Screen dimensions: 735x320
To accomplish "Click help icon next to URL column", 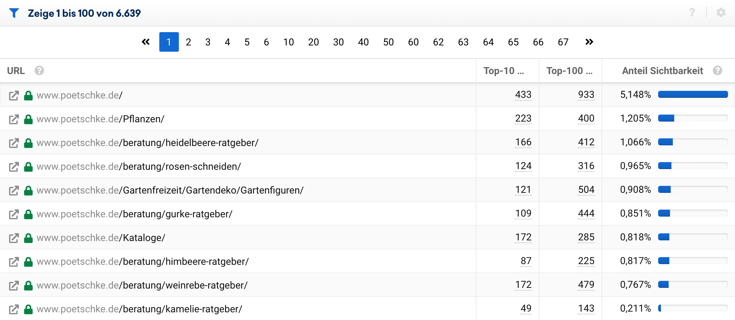I will pos(39,71).
